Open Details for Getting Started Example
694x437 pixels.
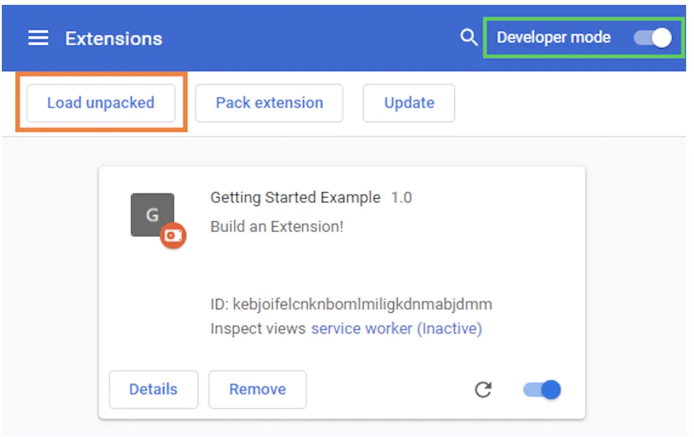(x=153, y=389)
